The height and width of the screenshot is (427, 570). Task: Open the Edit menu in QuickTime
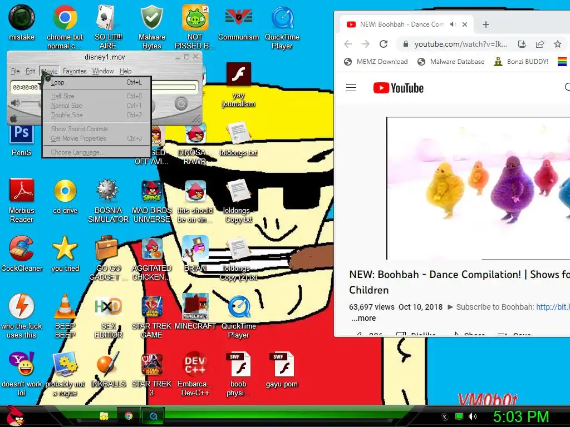click(x=30, y=71)
